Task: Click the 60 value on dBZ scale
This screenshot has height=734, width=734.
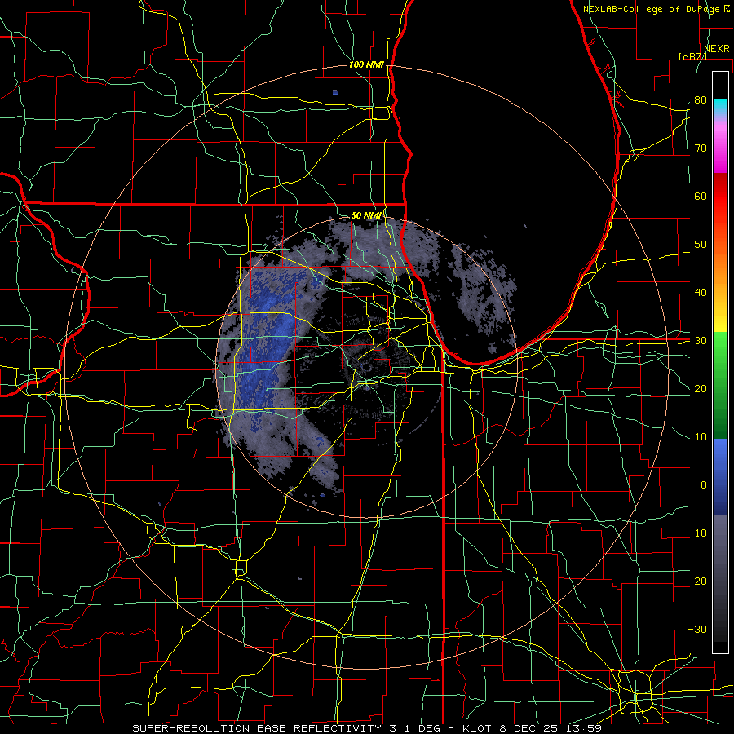Action: click(x=701, y=196)
